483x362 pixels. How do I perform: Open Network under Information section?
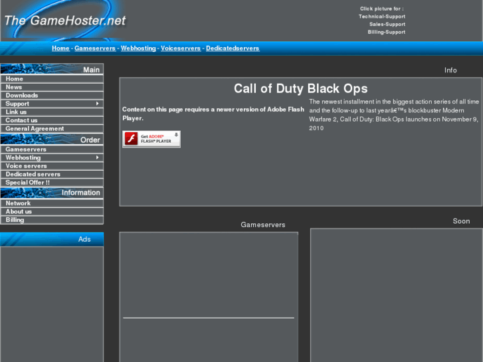point(52,203)
